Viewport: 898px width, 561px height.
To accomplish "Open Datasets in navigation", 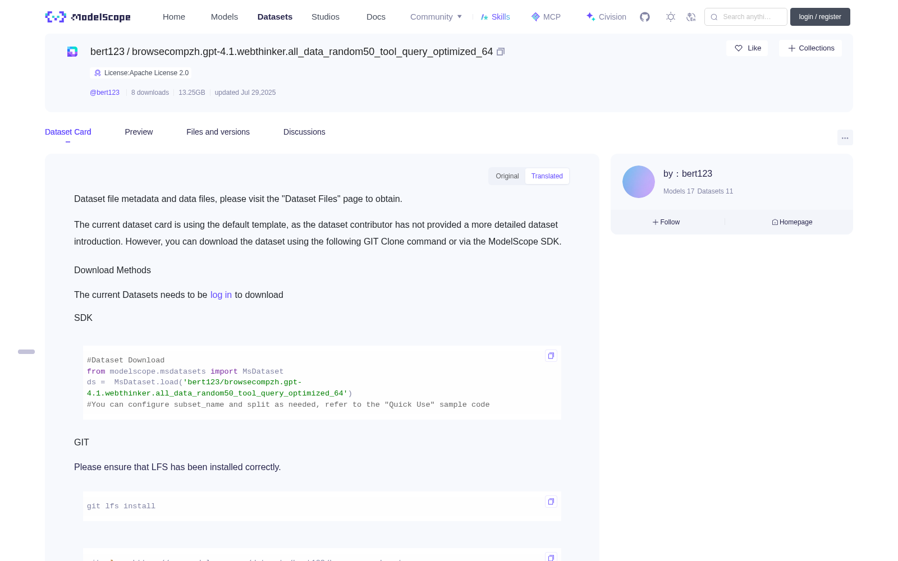I will click(275, 17).
